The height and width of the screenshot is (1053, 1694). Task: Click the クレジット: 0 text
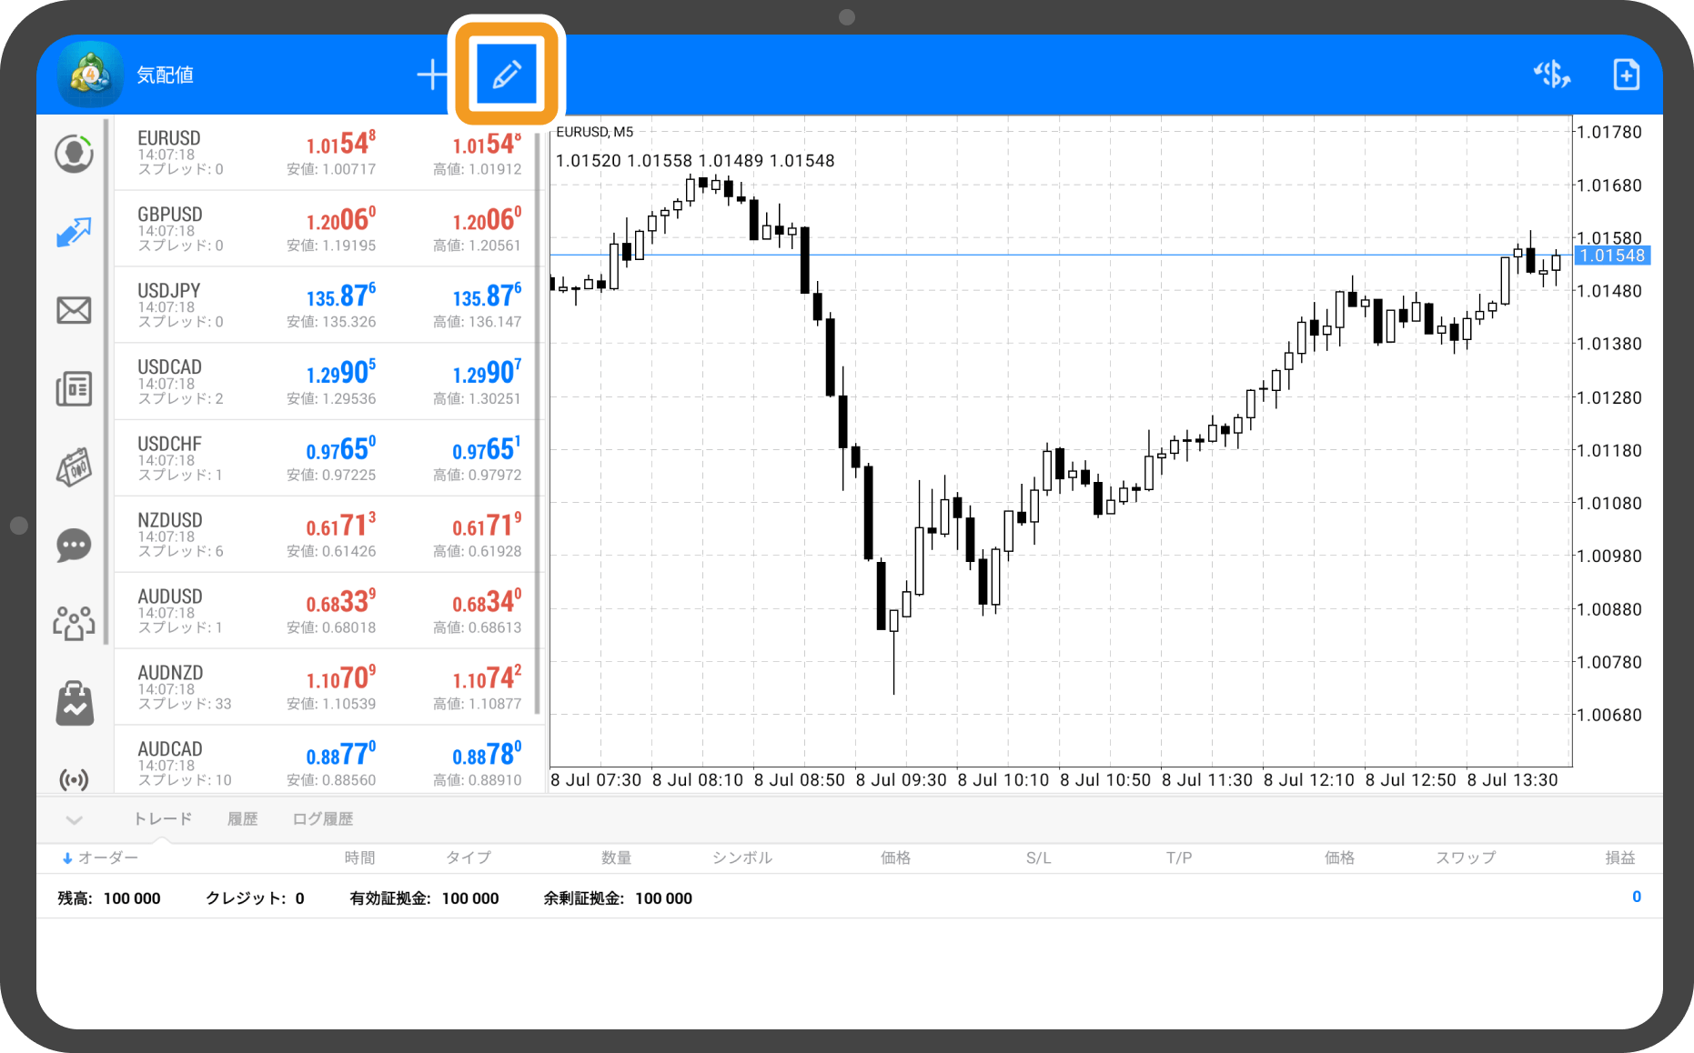coord(255,898)
